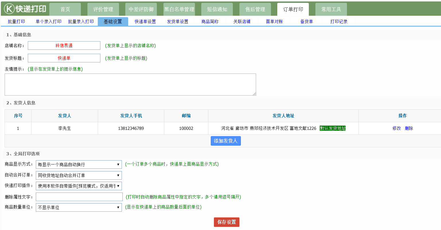This screenshot has width=441, height=230.
Task: Expand 自动合并订单 dropdown
Action: click(x=79, y=175)
